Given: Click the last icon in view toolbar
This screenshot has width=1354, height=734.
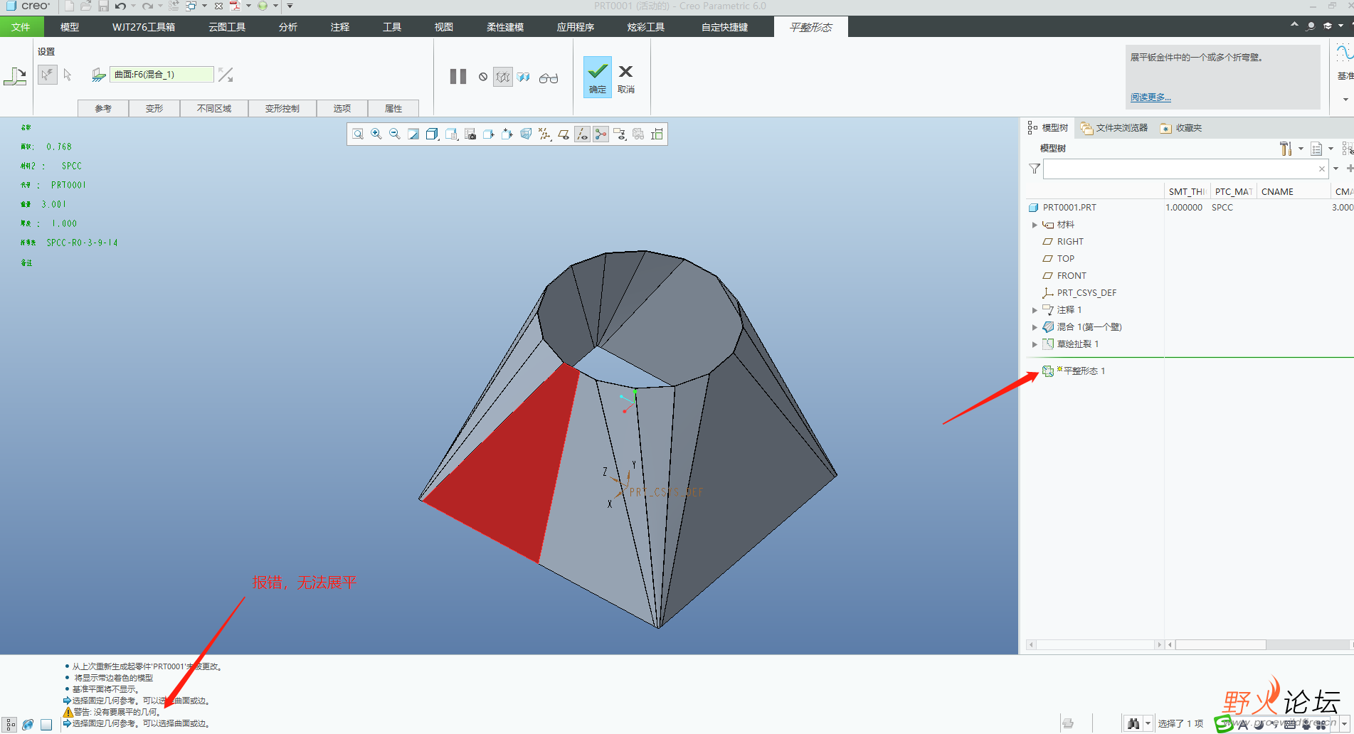Looking at the screenshot, I should click(657, 134).
